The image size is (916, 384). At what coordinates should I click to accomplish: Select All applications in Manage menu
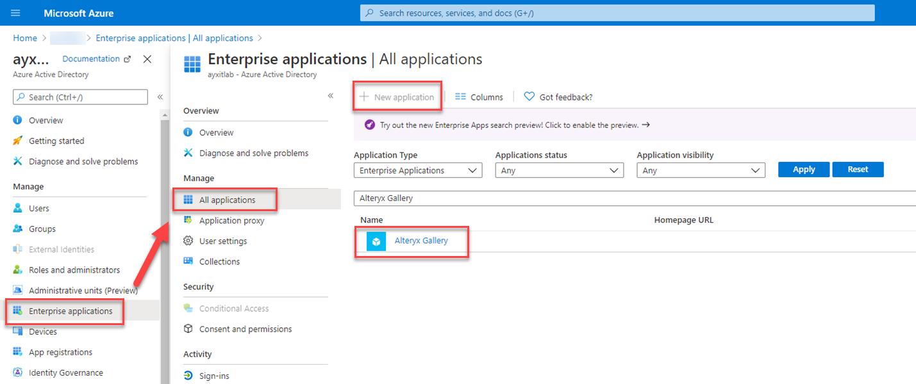[x=227, y=200]
